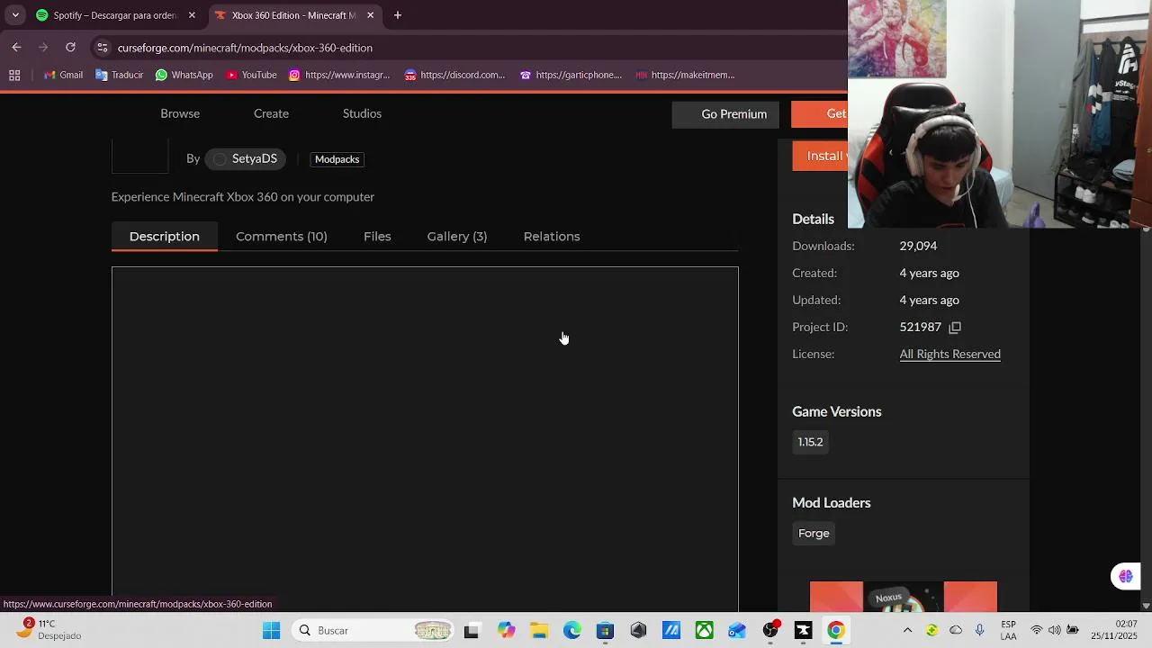Open the Traducir bookmark
This screenshot has width=1152, height=648.
(x=119, y=75)
